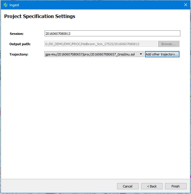Click Finish to complete the ingest setup
The image size is (191, 194).
[176, 186]
